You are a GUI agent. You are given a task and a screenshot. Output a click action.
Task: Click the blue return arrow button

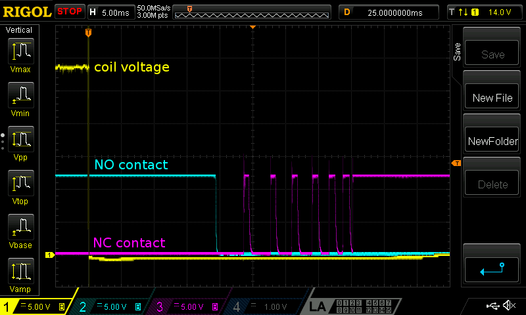[492, 270]
